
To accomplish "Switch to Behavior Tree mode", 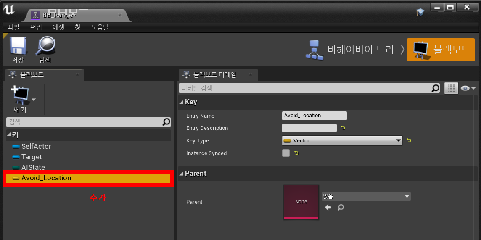I will point(350,50).
